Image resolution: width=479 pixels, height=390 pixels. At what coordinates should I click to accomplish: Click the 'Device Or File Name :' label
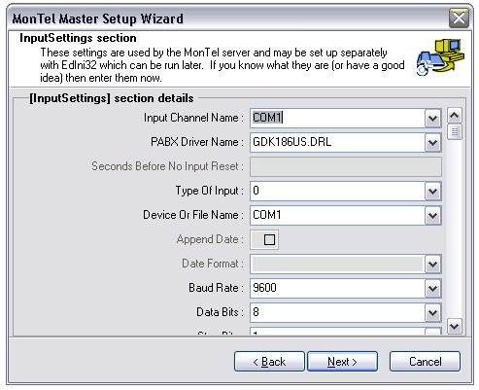[x=193, y=215]
